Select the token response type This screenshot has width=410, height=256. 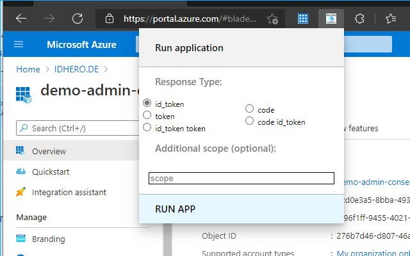(x=147, y=115)
